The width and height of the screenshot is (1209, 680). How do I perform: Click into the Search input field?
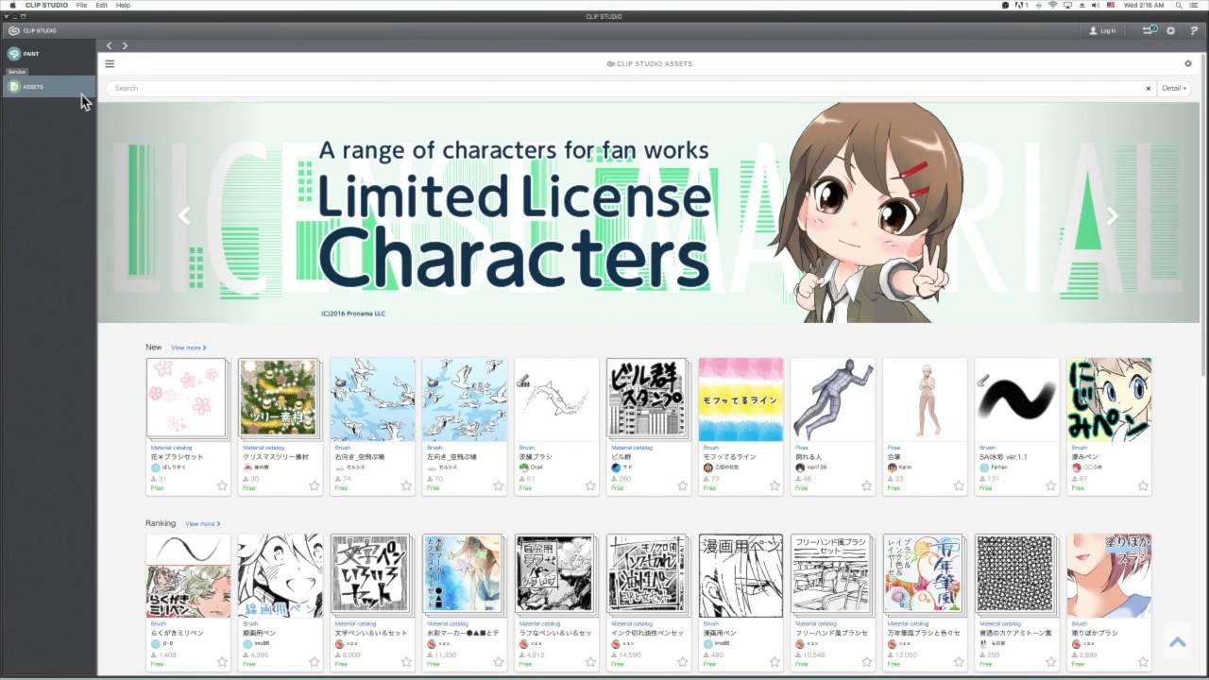(623, 89)
